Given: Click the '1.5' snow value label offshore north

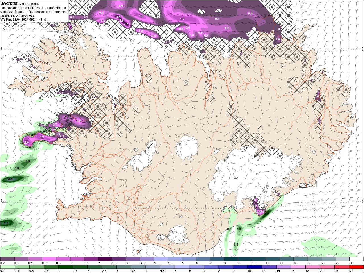Looking at the screenshot, I should click(x=141, y=16).
